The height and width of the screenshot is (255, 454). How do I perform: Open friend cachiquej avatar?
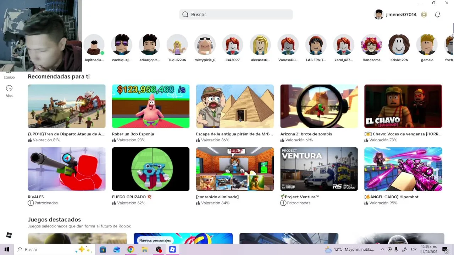click(x=122, y=45)
